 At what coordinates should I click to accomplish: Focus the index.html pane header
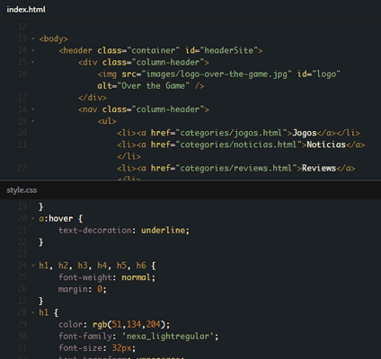click(x=190, y=10)
